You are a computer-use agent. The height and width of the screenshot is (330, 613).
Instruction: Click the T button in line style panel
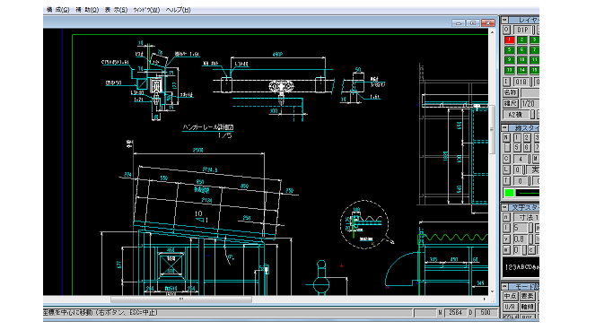pos(506,181)
